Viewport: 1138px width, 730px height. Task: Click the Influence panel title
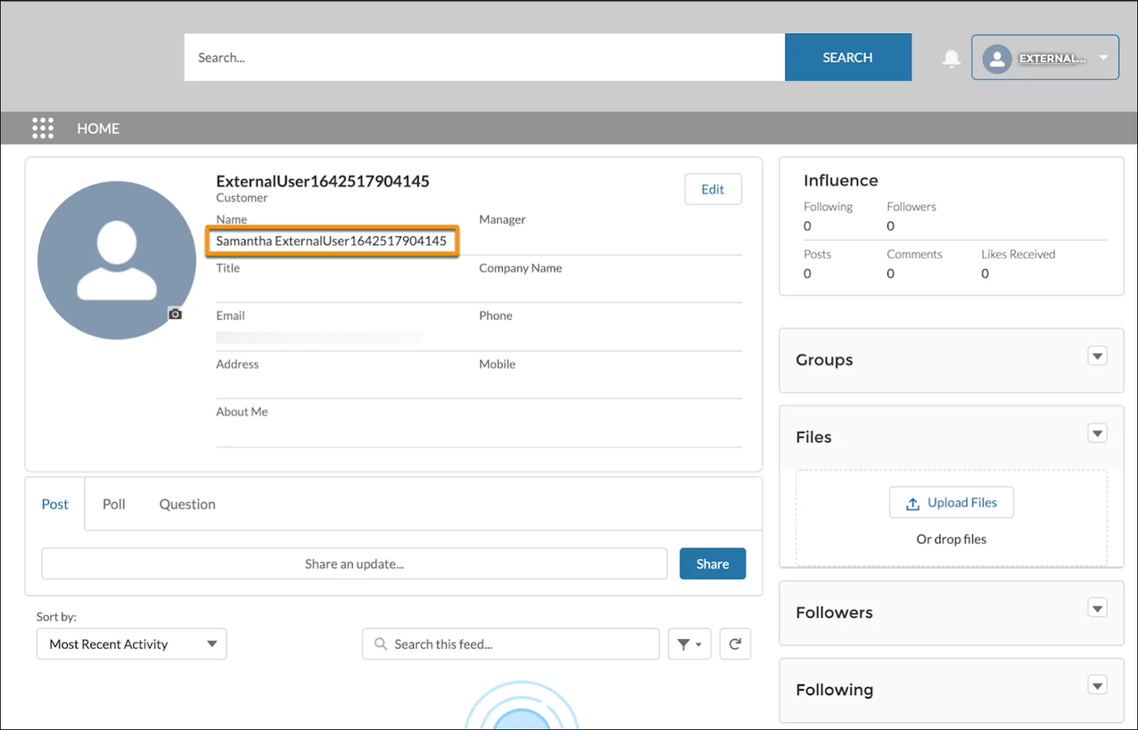point(841,181)
